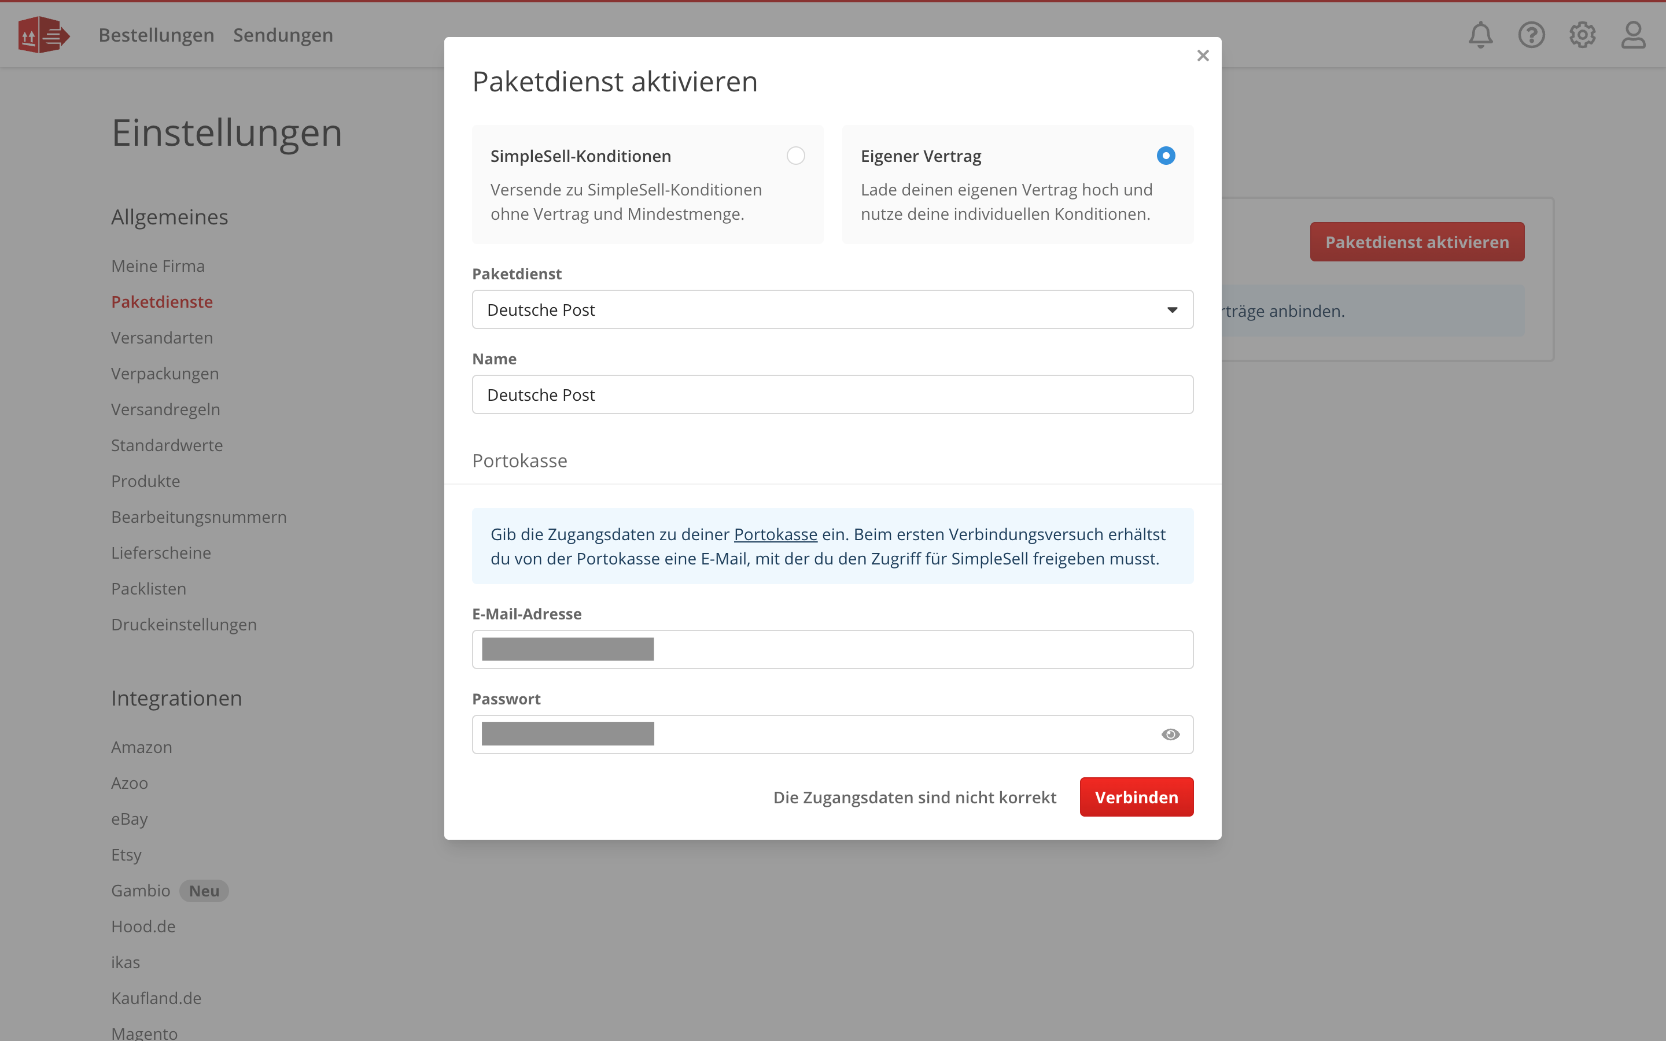Open Verpackungen settings
This screenshot has height=1041, width=1666.
click(x=164, y=373)
